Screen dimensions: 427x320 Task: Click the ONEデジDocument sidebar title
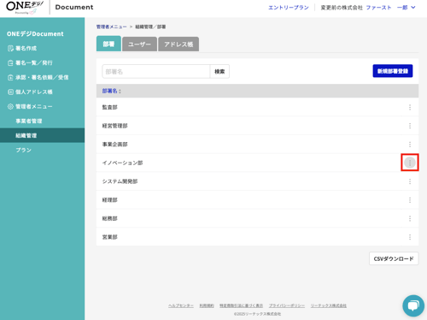[x=35, y=33]
